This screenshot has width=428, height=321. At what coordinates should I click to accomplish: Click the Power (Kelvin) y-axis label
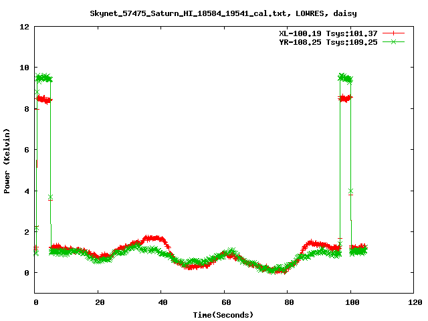click(7, 161)
